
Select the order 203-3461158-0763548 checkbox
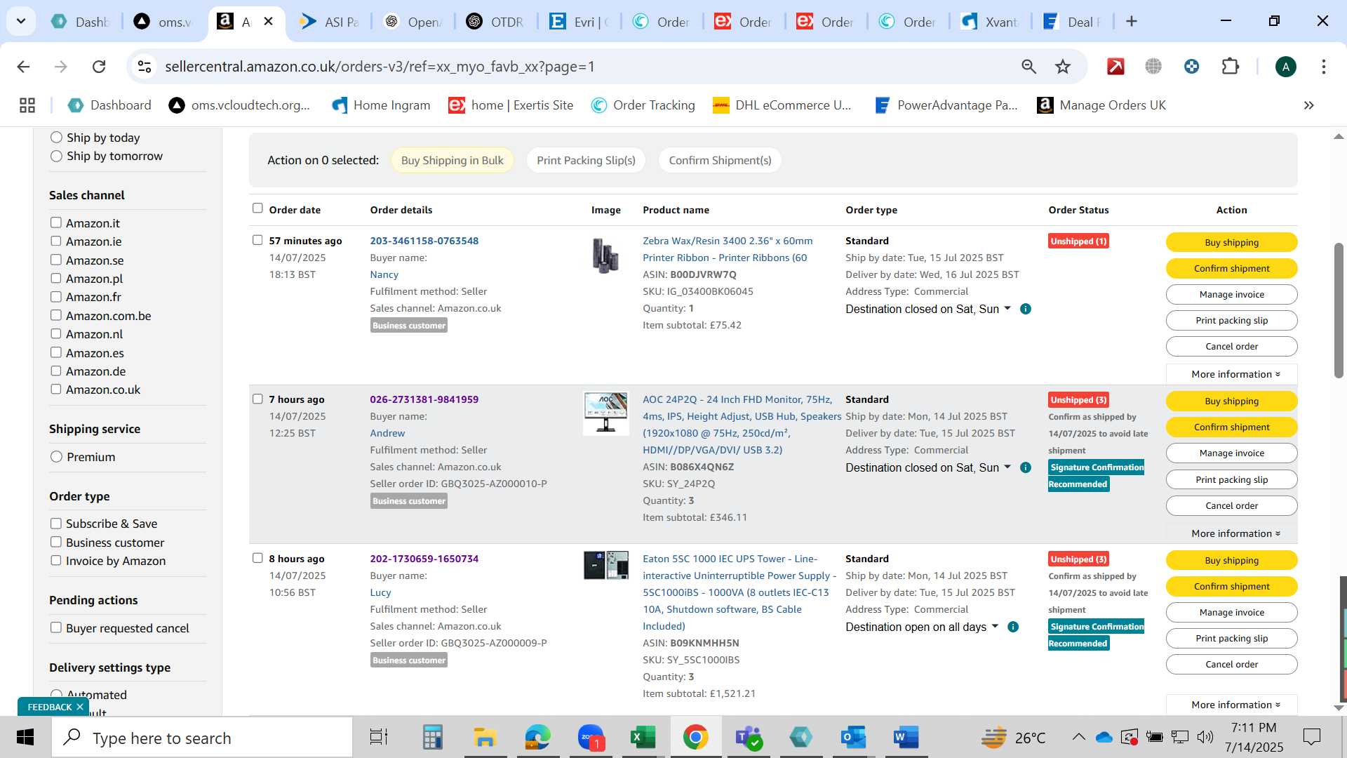257,240
